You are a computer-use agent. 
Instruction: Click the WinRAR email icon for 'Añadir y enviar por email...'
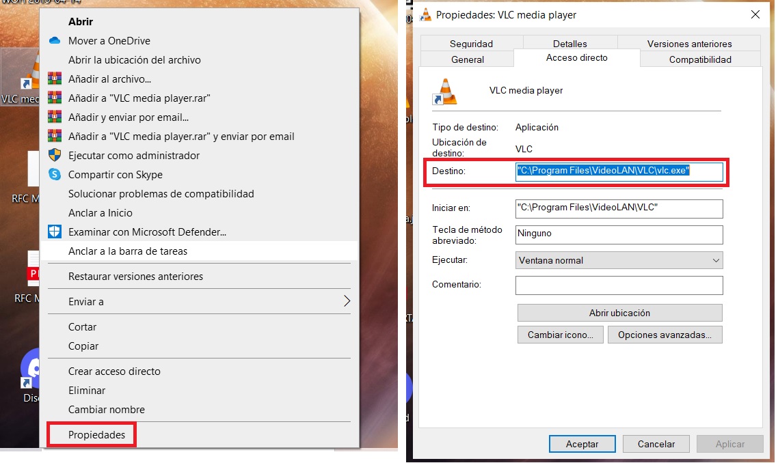pyautogui.click(x=55, y=117)
